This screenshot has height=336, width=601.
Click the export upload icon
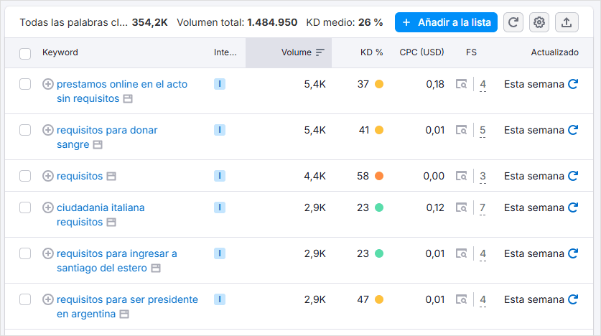[x=567, y=22]
